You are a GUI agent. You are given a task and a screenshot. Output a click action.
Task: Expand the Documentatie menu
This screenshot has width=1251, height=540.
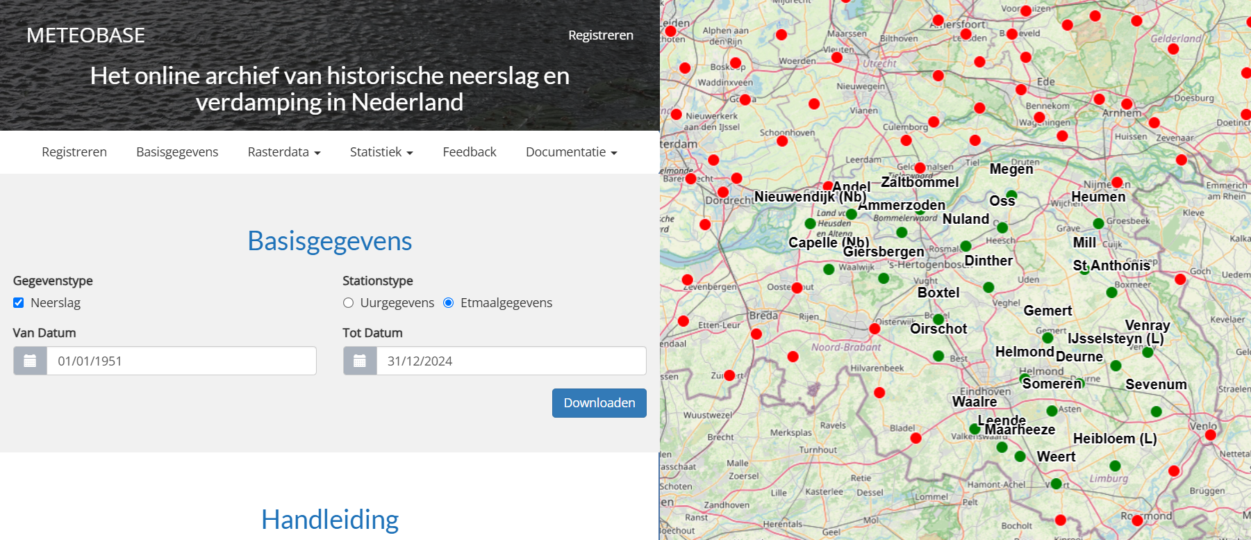[x=571, y=152]
